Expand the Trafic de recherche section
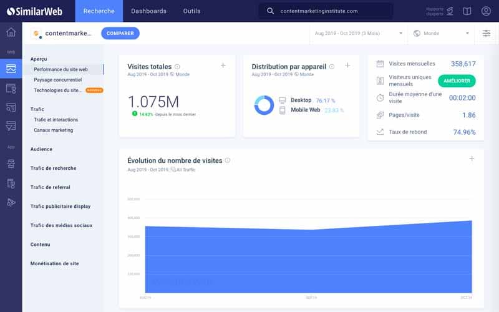Image resolution: width=499 pixels, height=312 pixels. pyautogui.click(x=54, y=168)
